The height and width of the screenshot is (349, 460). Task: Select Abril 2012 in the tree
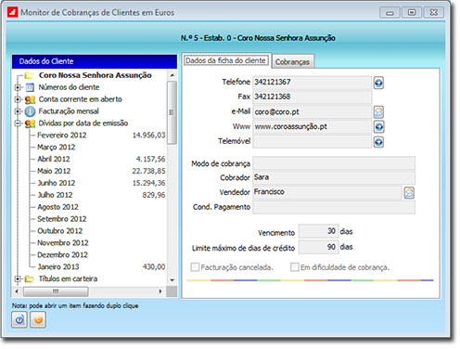54,159
